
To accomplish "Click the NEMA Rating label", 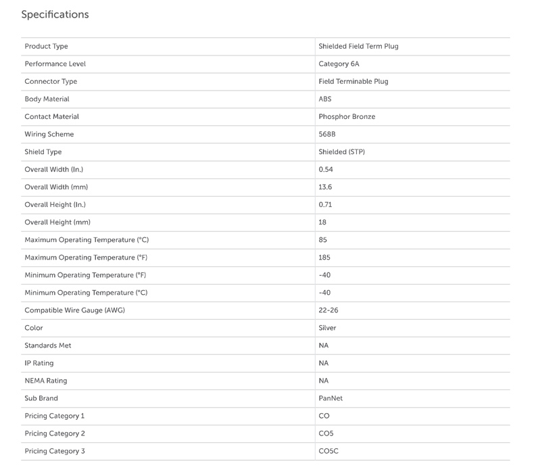I will tap(46, 381).
